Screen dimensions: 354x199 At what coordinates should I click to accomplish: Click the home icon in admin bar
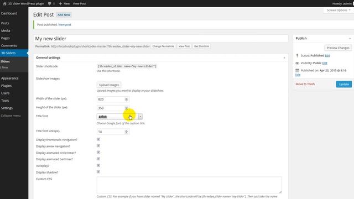click(5, 4)
